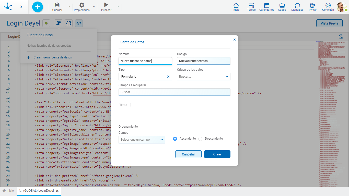The width and height of the screenshot is (349, 196).
Task: Go to Inicio in the top bar
Action: coord(236,7)
